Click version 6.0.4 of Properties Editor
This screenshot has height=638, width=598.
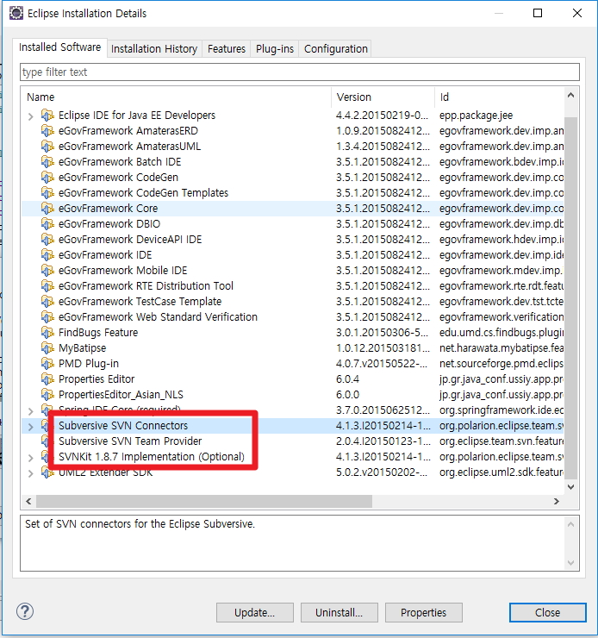pos(347,379)
